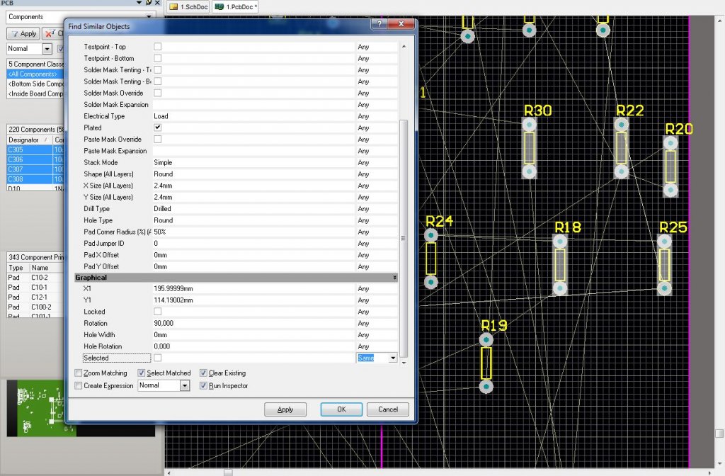Screen dimensions: 725x476
Task: Confirm with the OK button
Action: click(x=341, y=409)
